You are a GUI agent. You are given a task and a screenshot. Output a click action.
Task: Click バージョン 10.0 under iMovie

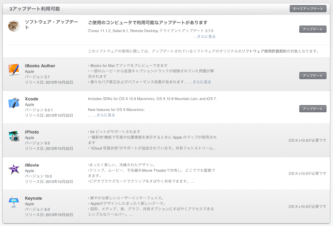[39, 176]
